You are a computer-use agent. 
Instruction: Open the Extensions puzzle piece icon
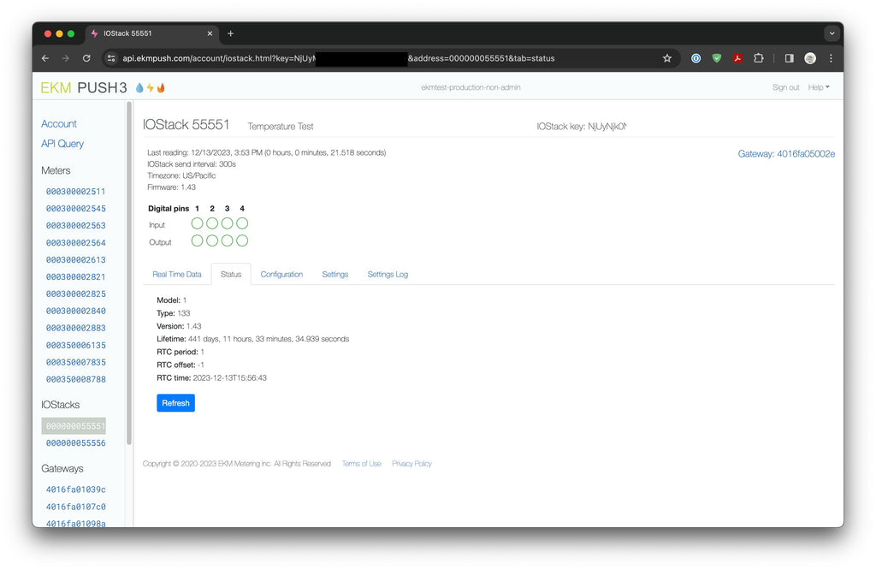(x=759, y=58)
